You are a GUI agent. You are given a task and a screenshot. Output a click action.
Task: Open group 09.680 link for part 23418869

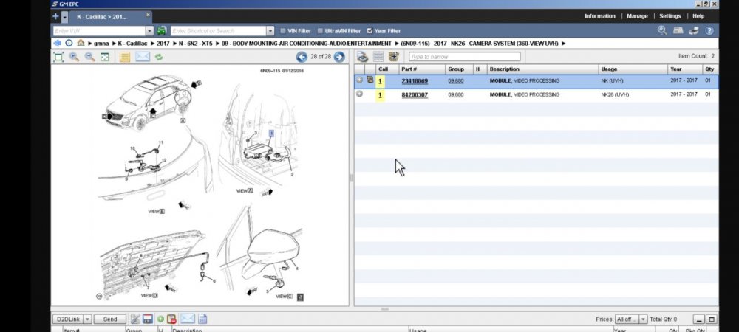(x=456, y=81)
